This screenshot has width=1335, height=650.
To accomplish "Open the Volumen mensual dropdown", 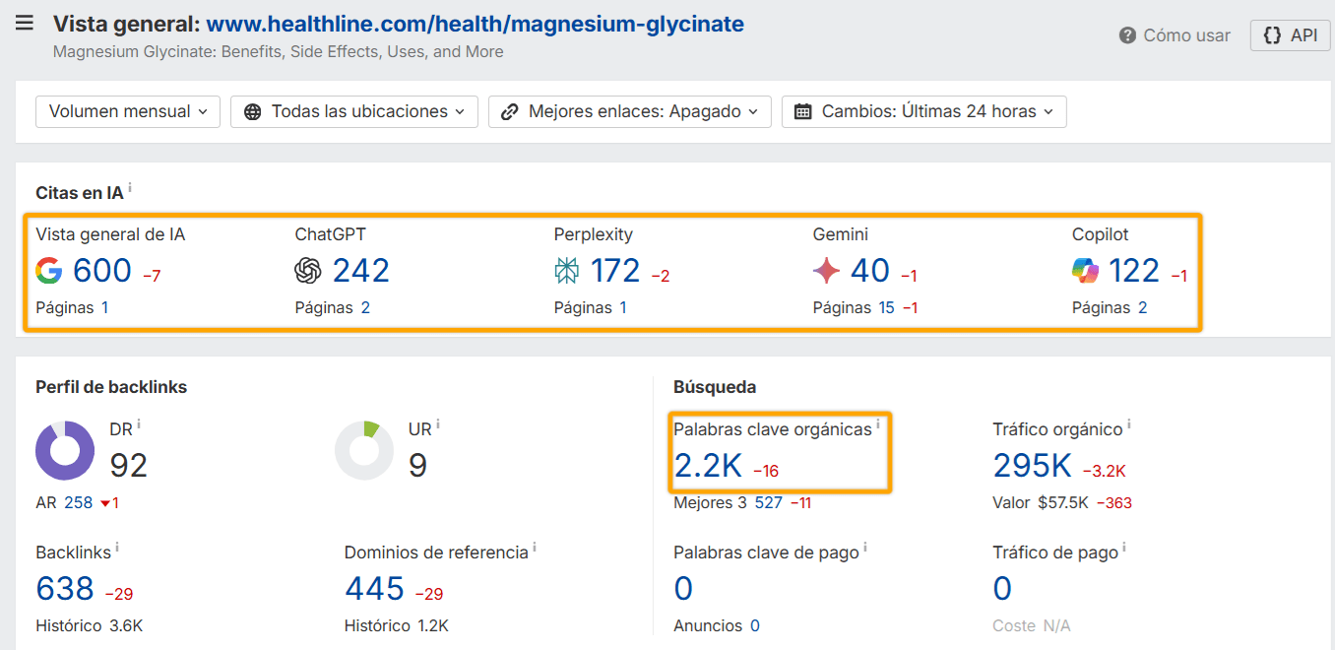I will 127,111.
